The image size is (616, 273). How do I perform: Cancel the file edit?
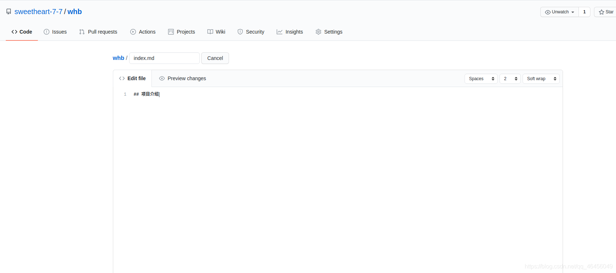[x=215, y=58]
